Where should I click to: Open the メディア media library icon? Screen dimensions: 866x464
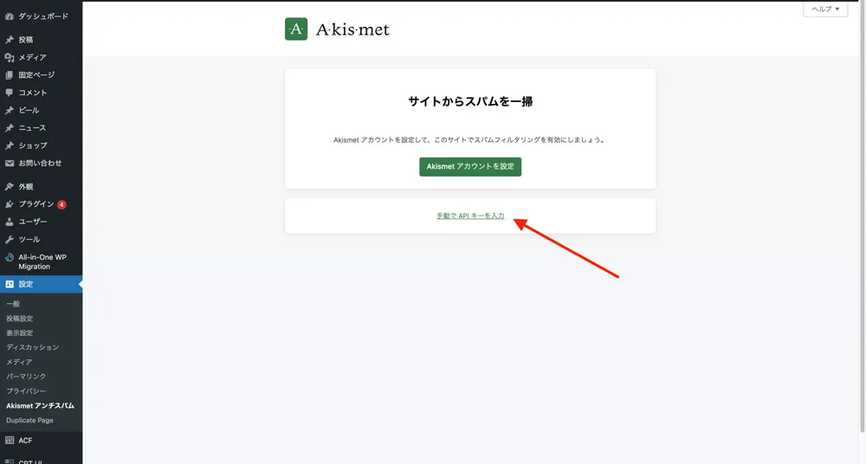point(10,57)
